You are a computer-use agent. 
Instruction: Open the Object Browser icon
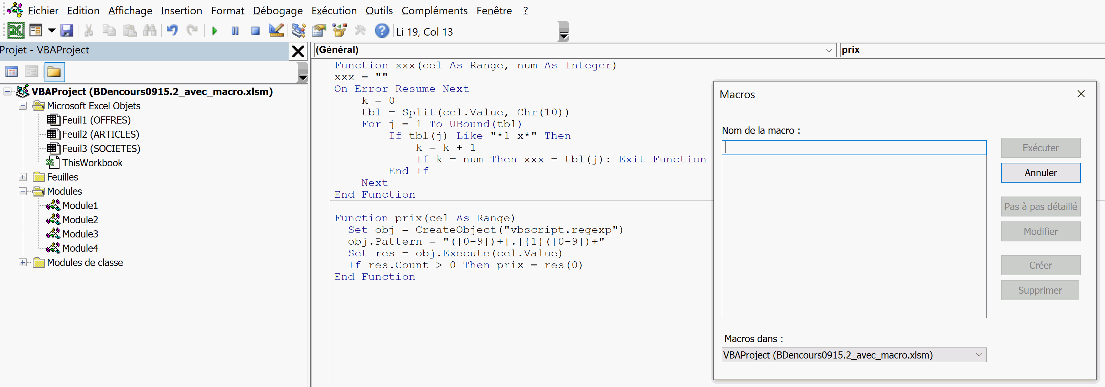click(339, 31)
